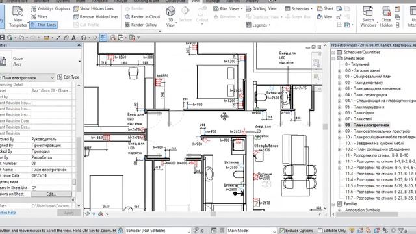416x234 pixels.
Task: Open Schedules dropdown
Action: point(298,8)
